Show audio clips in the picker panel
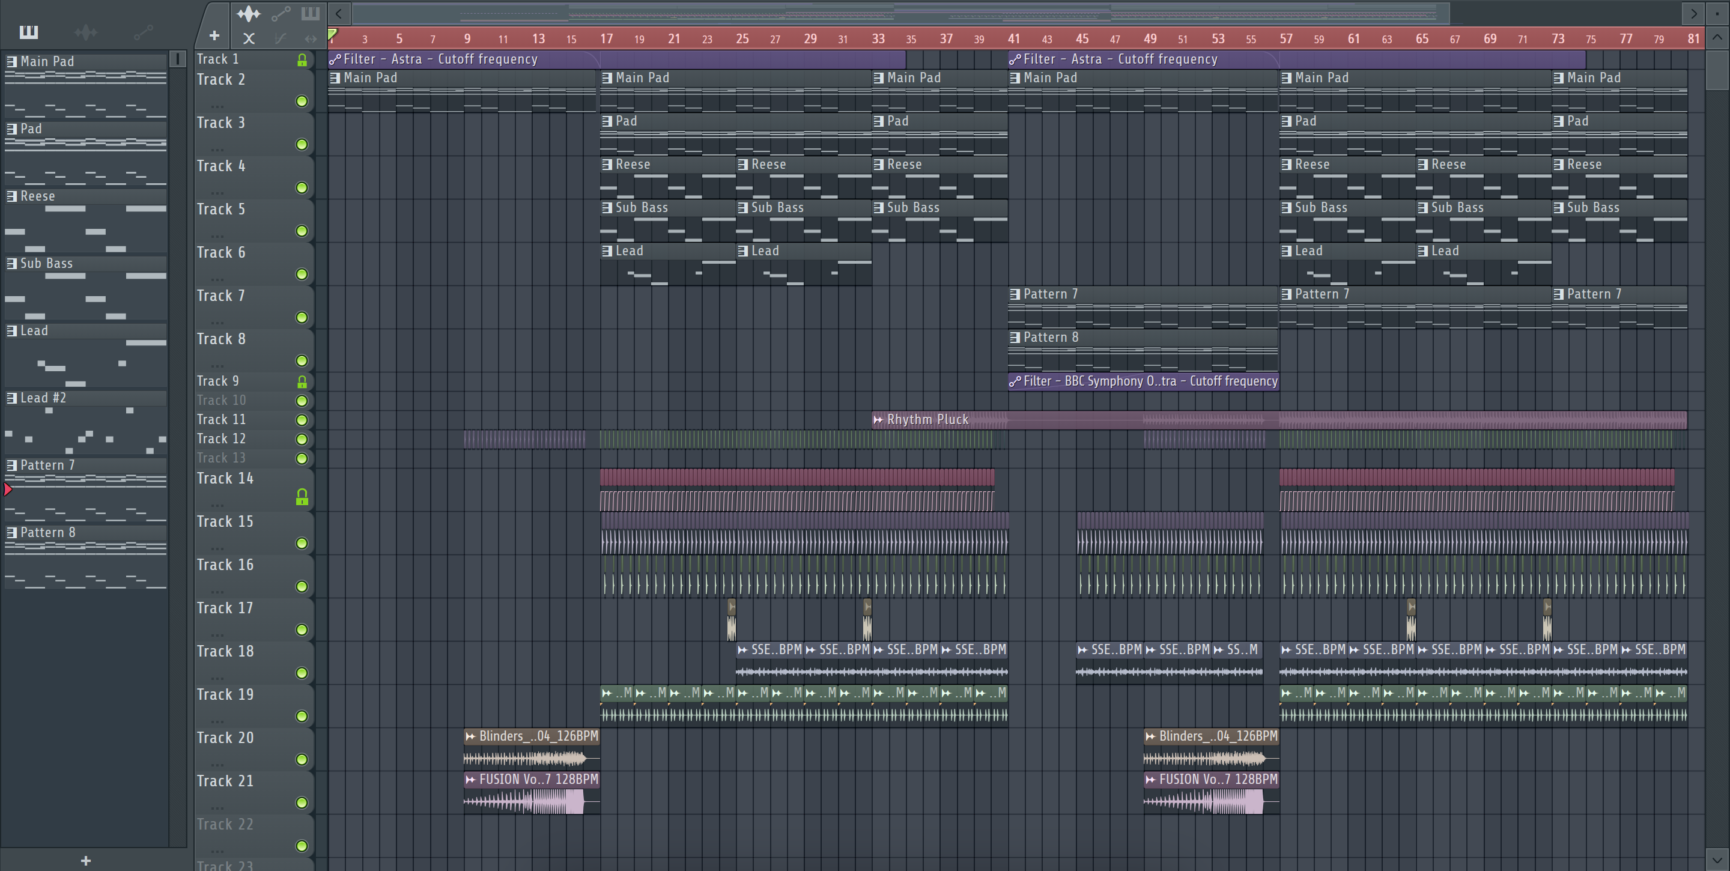 coord(86,32)
